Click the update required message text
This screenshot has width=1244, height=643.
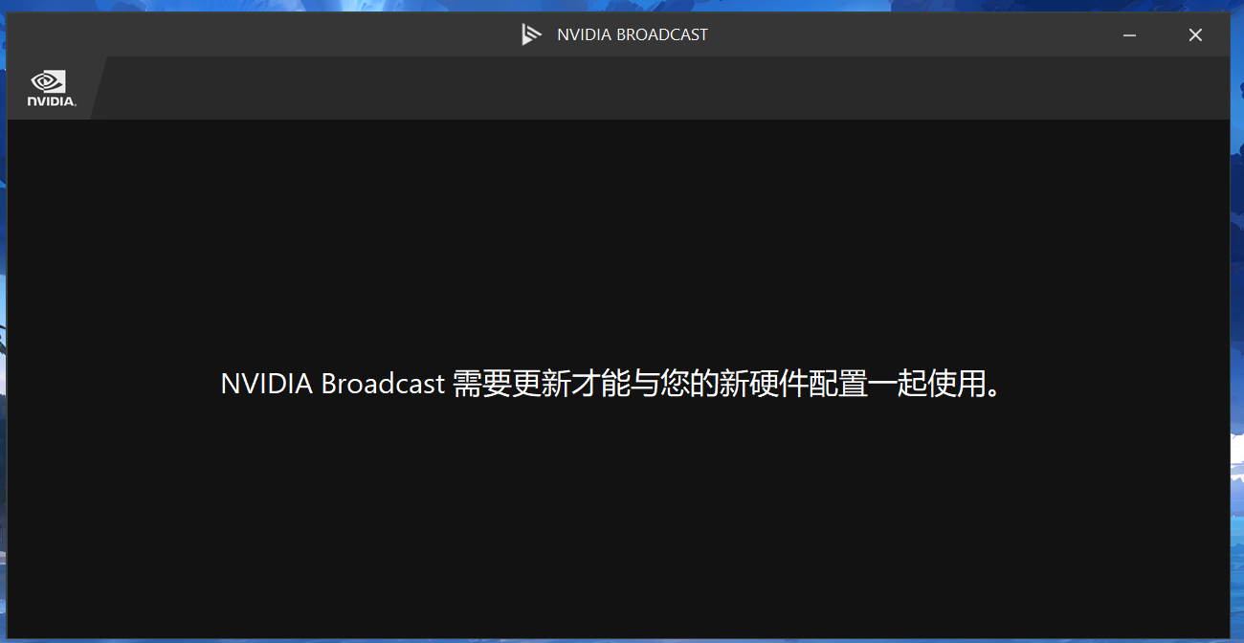click(612, 384)
